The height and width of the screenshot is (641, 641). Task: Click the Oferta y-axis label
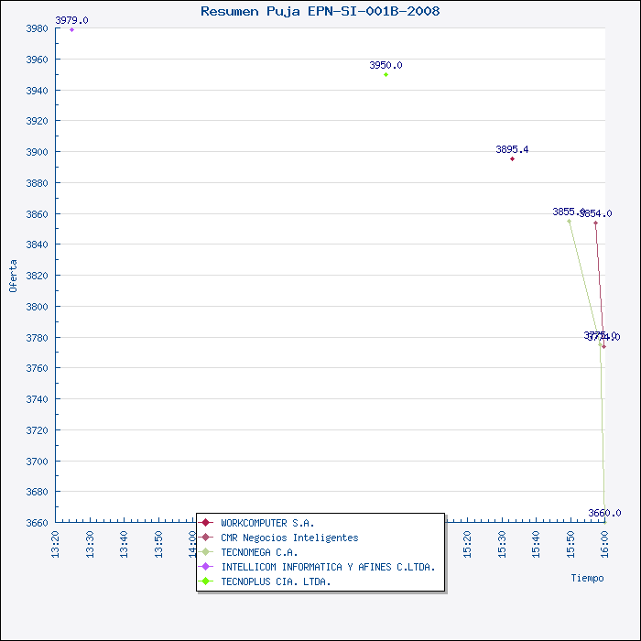(x=13, y=275)
